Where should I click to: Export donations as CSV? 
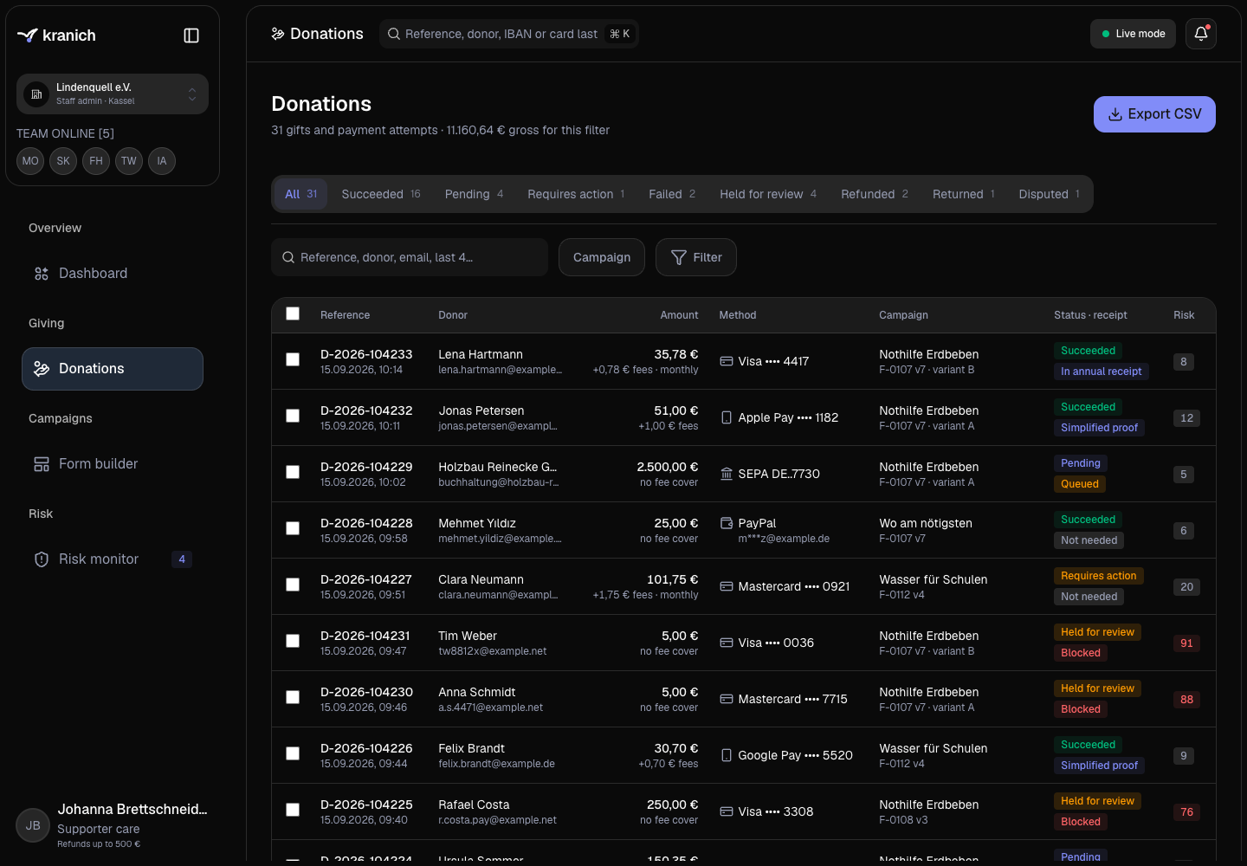(1154, 114)
